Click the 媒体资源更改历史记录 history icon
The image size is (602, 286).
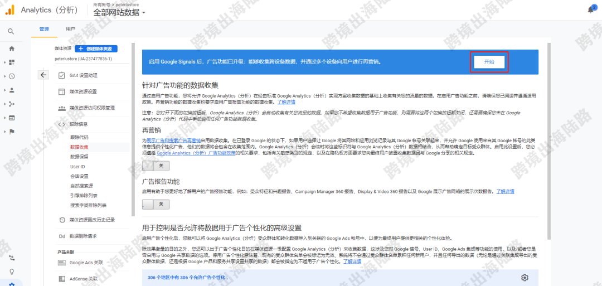point(61,220)
